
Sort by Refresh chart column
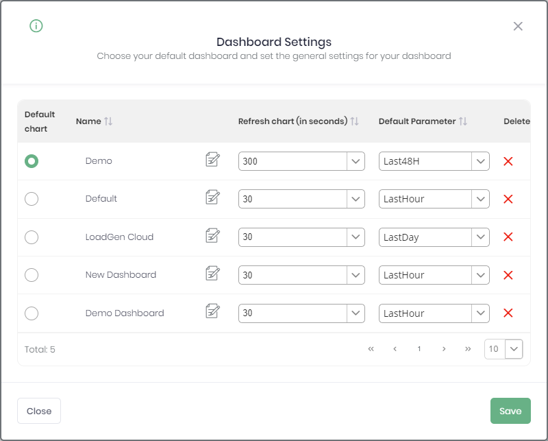click(x=354, y=121)
